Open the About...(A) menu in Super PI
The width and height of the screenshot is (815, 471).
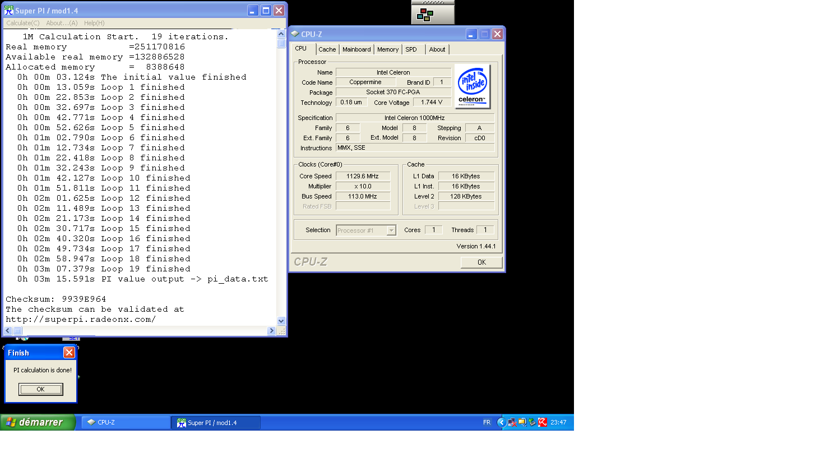click(62, 23)
